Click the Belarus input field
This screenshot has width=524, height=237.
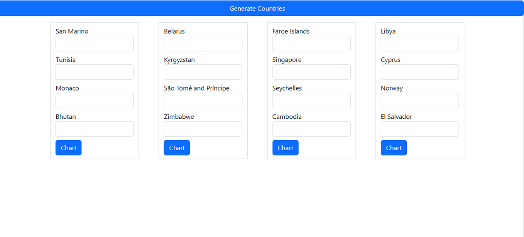[x=203, y=44]
